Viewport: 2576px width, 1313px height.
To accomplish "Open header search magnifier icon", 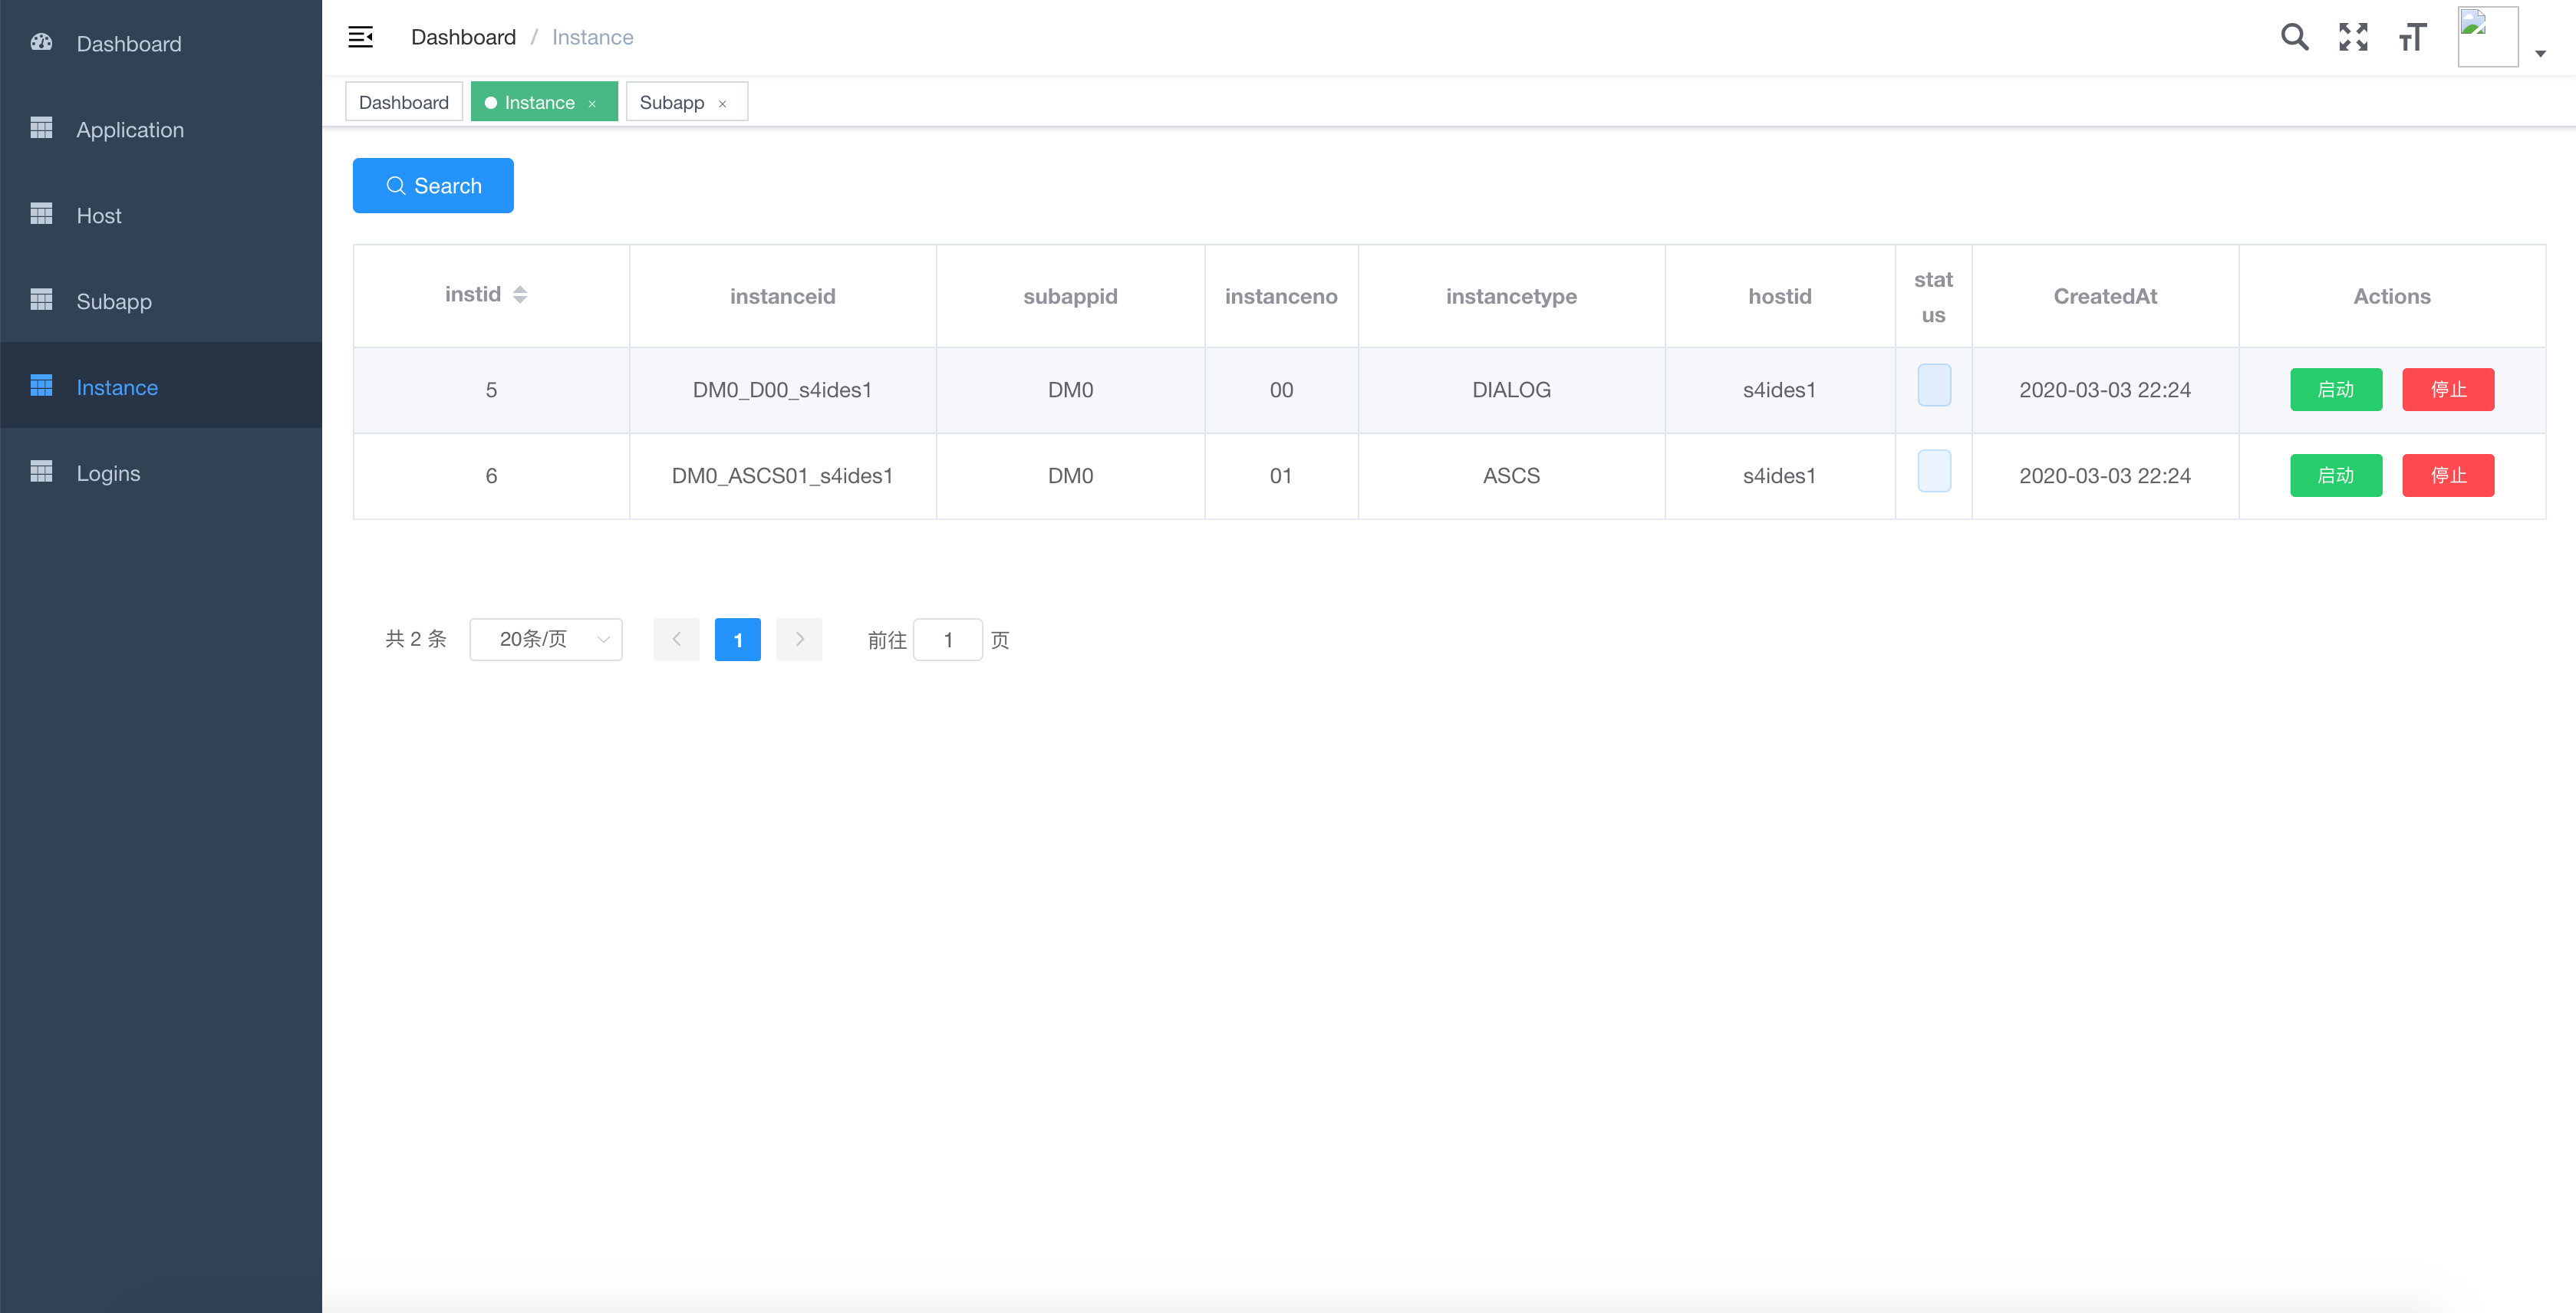I will 2294,37.
